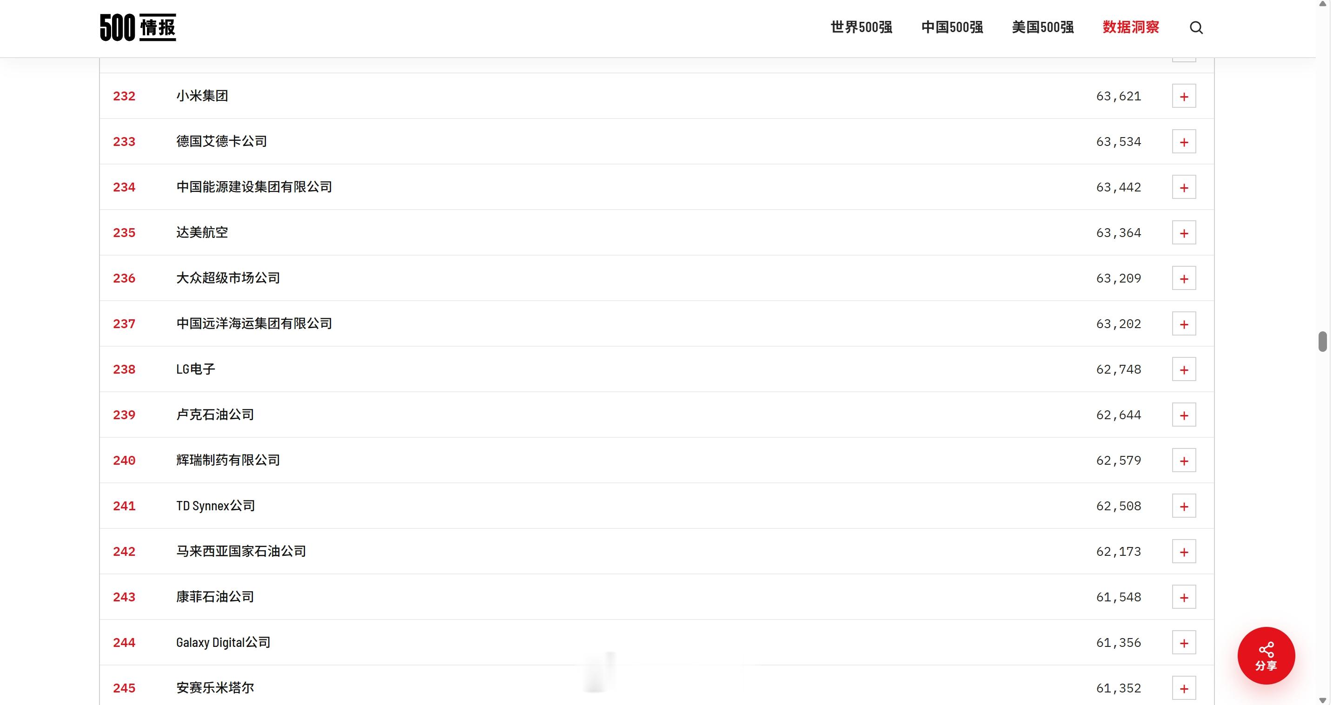Click company name 辉瑞制药有限公司
Viewport: 1333px width, 705px height.
pyautogui.click(x=228, y=461)
